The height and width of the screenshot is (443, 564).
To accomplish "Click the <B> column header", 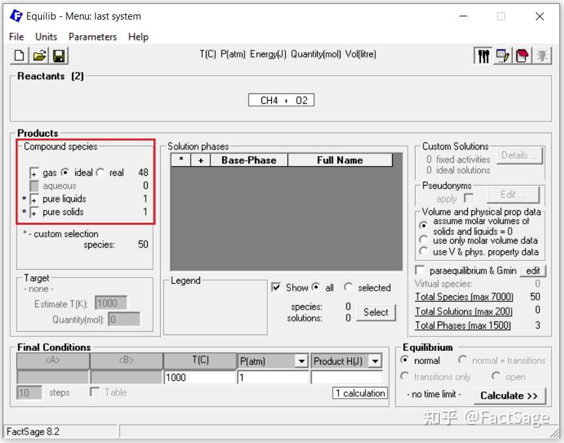I will pos(126,361).
